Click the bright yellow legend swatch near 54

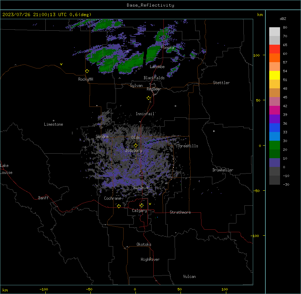coord(274,75)
